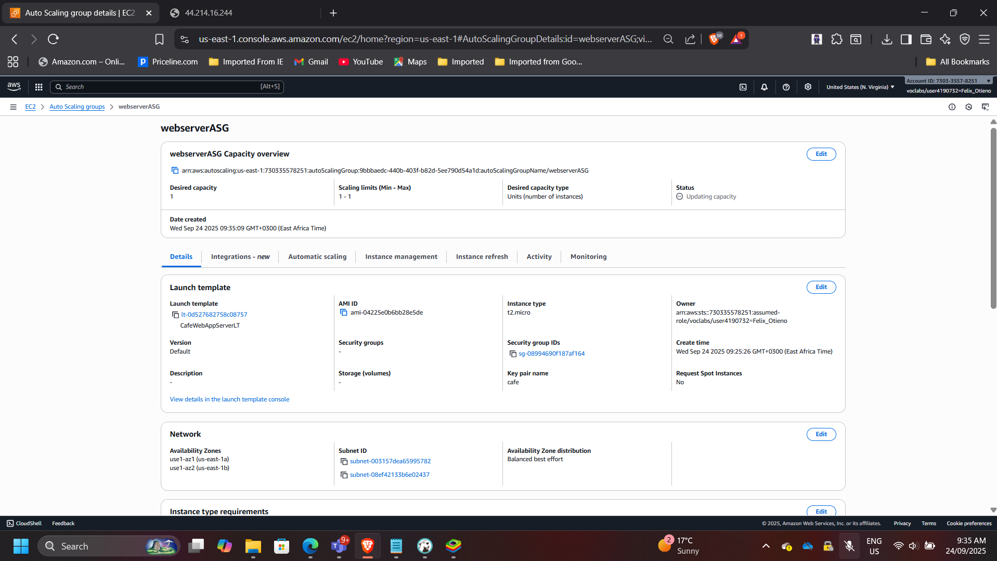Screen dimensions: 997x561
Task: Open View details in launch template console link
Action: pyautogui.click(x=229, y=399)
